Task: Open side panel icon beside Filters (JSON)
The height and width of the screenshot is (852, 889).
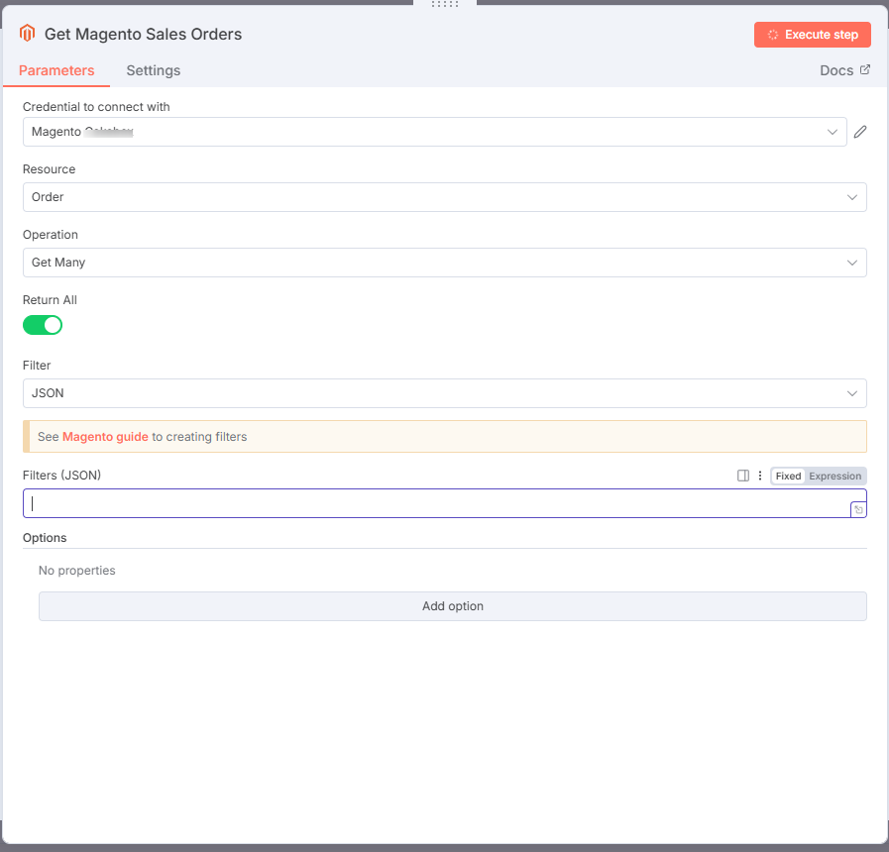Action: pyautogui.click(x=742, y=476)
